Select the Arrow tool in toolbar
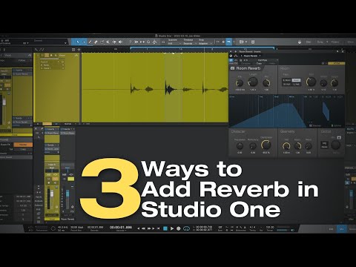The width and height of the screenshot is (356, 267). tap(78, 42)
